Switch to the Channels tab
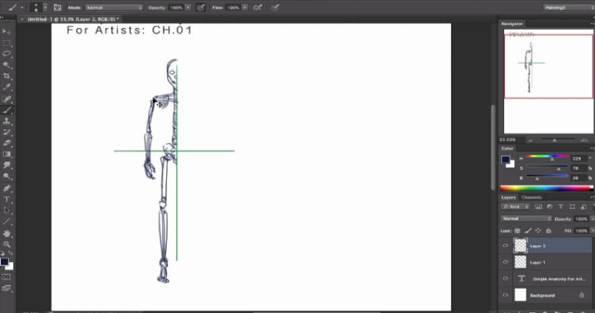The height and width of the screenshot is (313, 595). coord(532,197)
